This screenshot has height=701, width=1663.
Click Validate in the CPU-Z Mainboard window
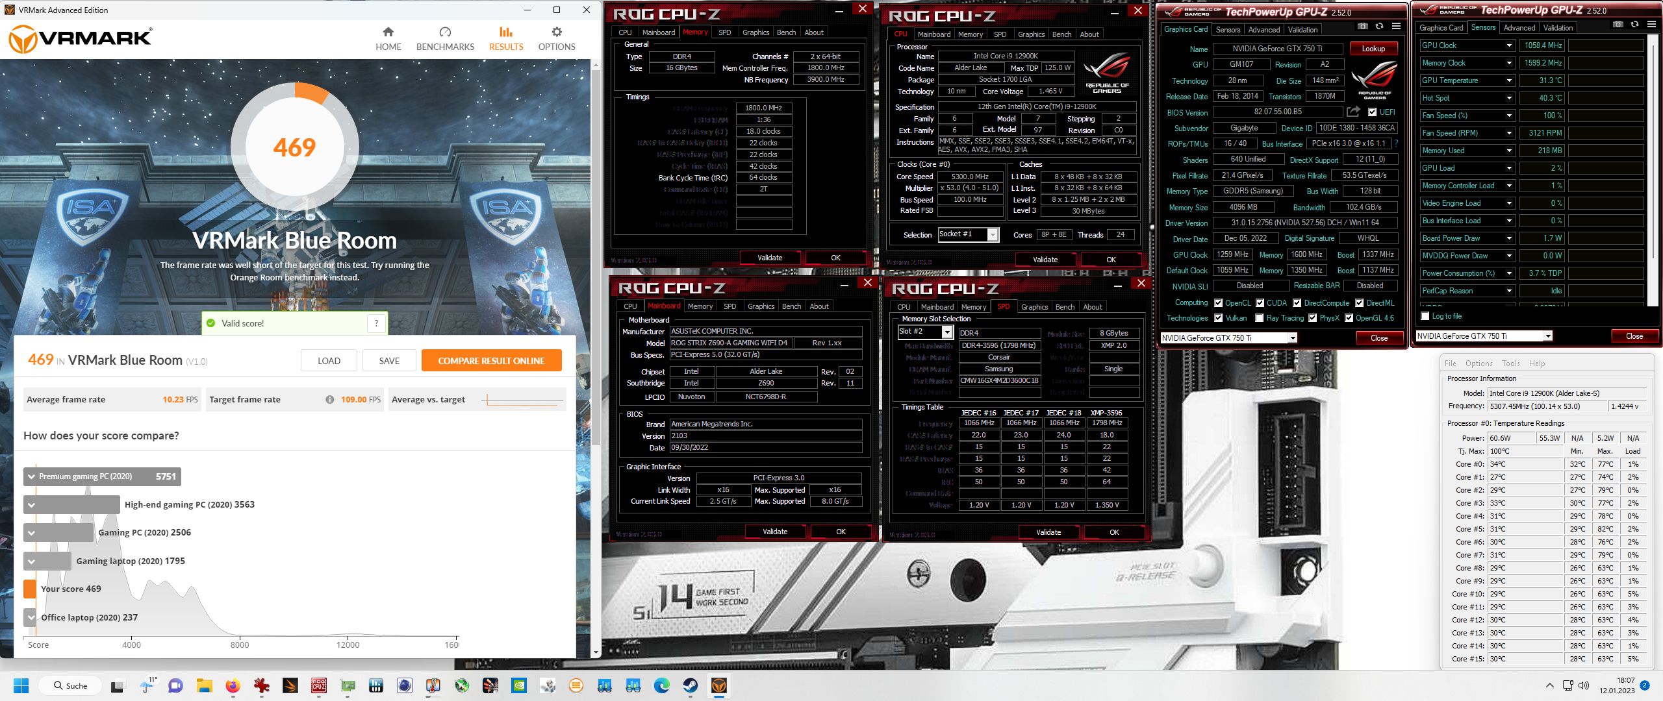coord(774,531)
